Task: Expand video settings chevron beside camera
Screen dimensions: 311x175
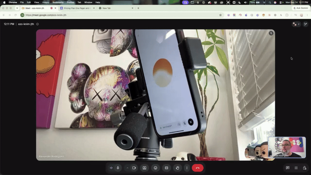Action: [127, 168]
